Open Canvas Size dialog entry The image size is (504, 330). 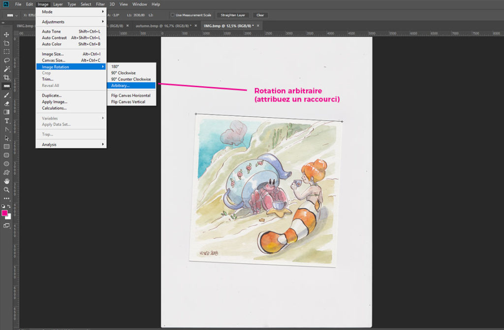pyautogui.click(x=71, y=61)
